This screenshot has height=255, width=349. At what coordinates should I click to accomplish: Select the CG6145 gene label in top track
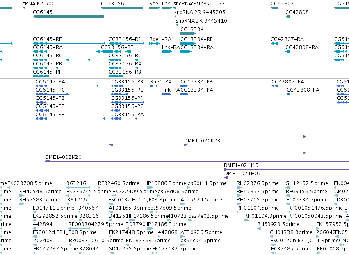(43, 12)
